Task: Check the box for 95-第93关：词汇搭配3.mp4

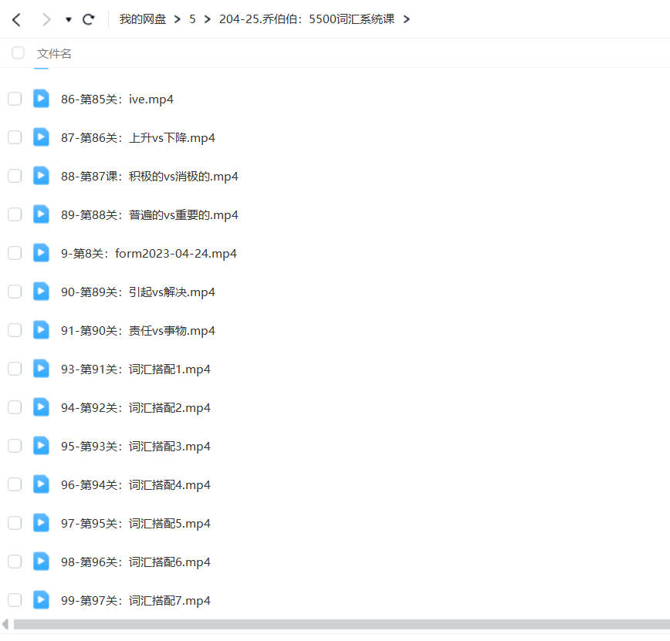Action: click(x=15, y=446)
